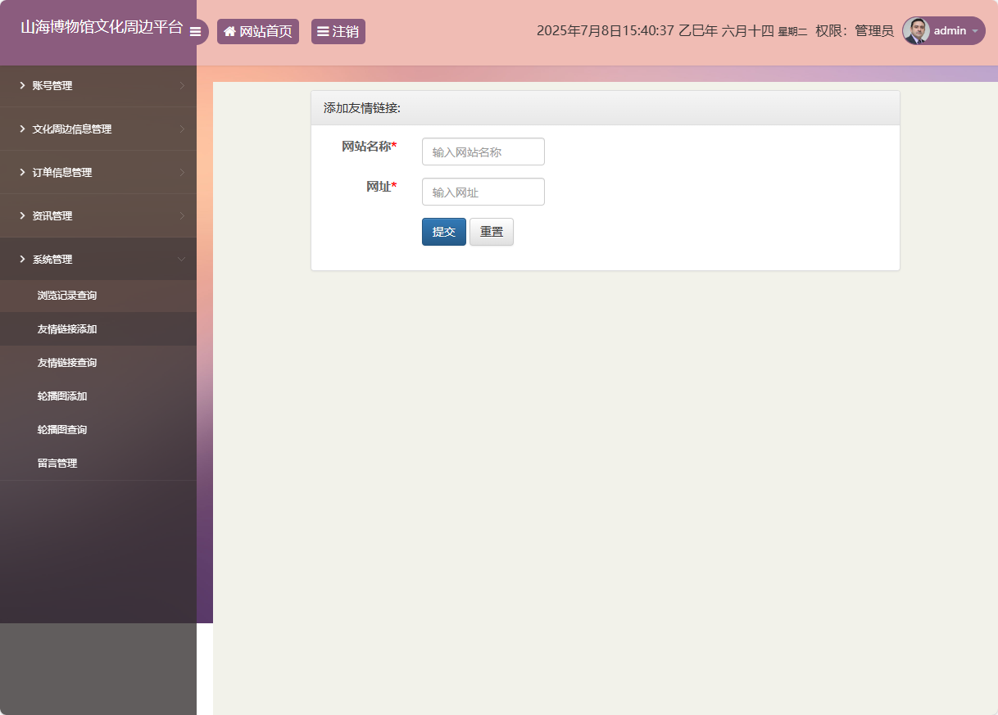This screenshot has width=998, height=715.
Task: Open 友情链接查询 submenu item
Action: click(x=98, y=363)
